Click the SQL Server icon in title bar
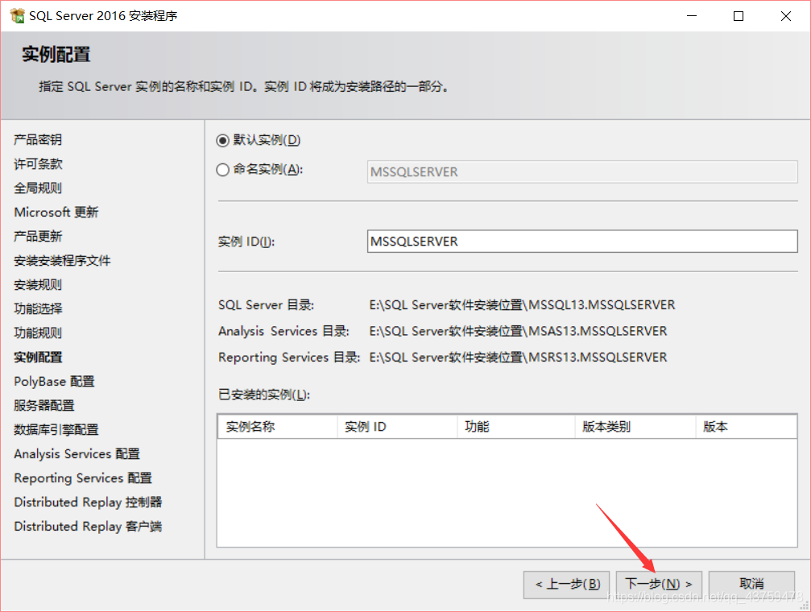 [17, 15]
